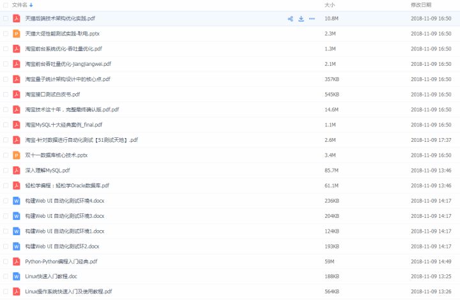Click the orange PPT icon of 双十一数据库核心技术.pptx

click(x=17, y=155)
